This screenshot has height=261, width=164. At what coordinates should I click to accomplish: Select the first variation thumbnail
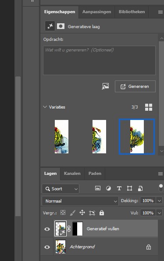[x=62, y=137]
